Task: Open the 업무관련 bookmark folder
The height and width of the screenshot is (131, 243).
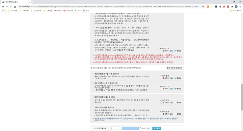Action: coord(48,10)
